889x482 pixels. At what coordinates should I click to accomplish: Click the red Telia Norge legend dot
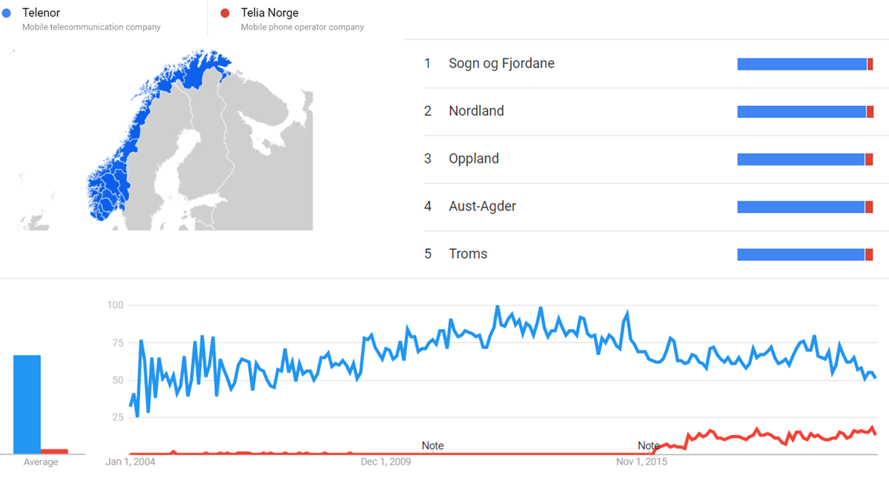pos(225,13)
